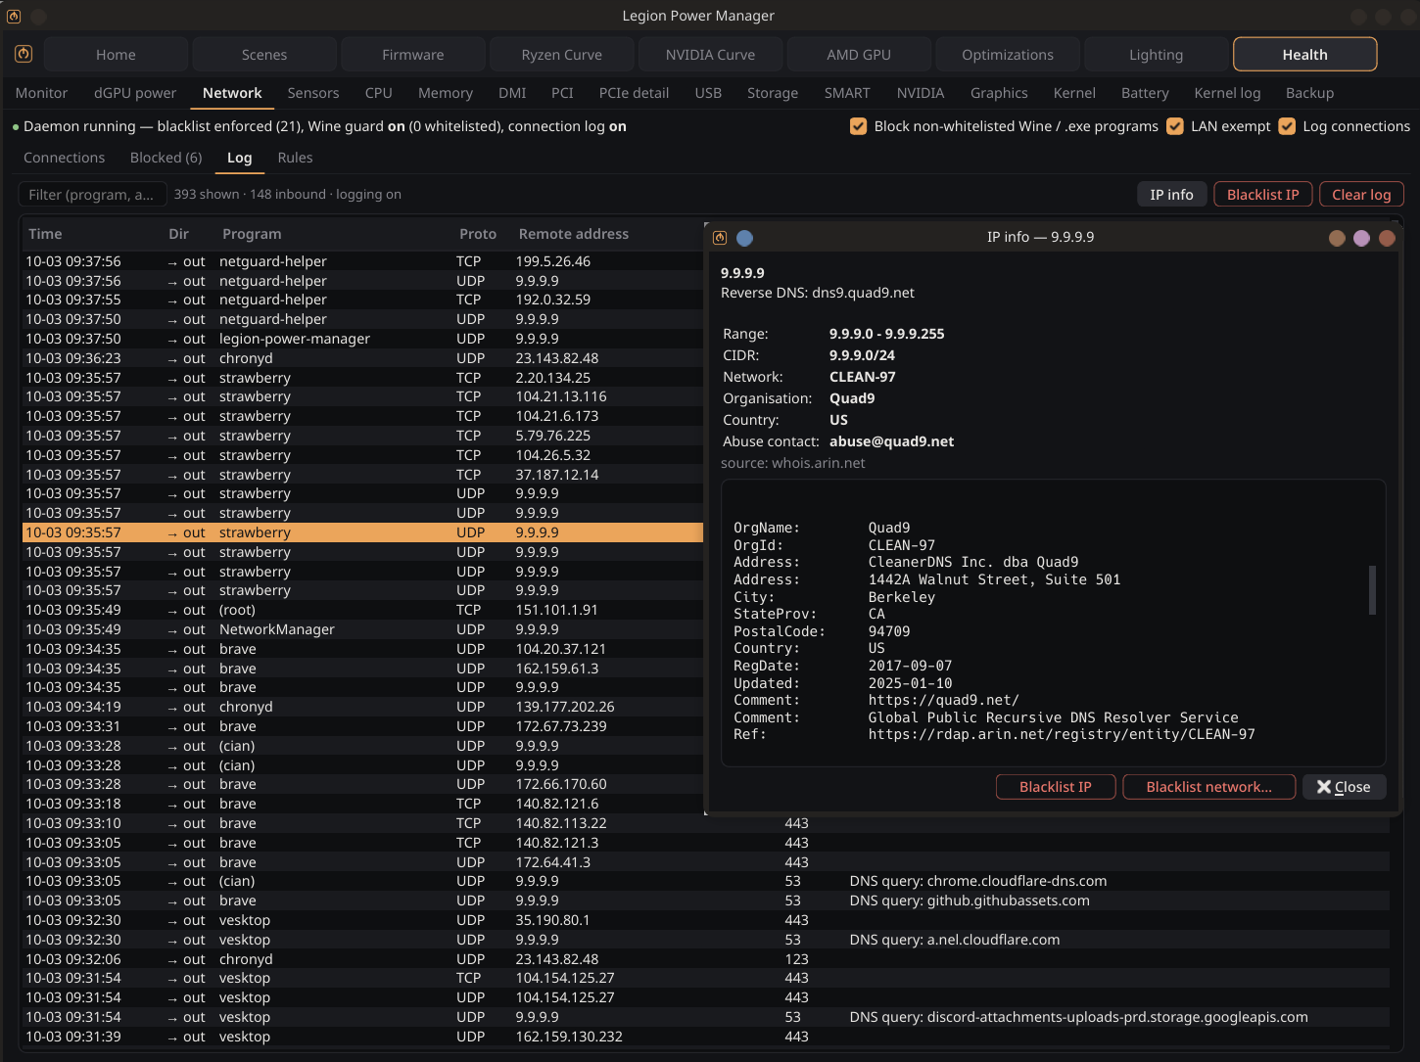This screenshot has height=1062, width=1420.
Task: Click the abuse@quad9.net contact text
Action: (x=891, y=441)
